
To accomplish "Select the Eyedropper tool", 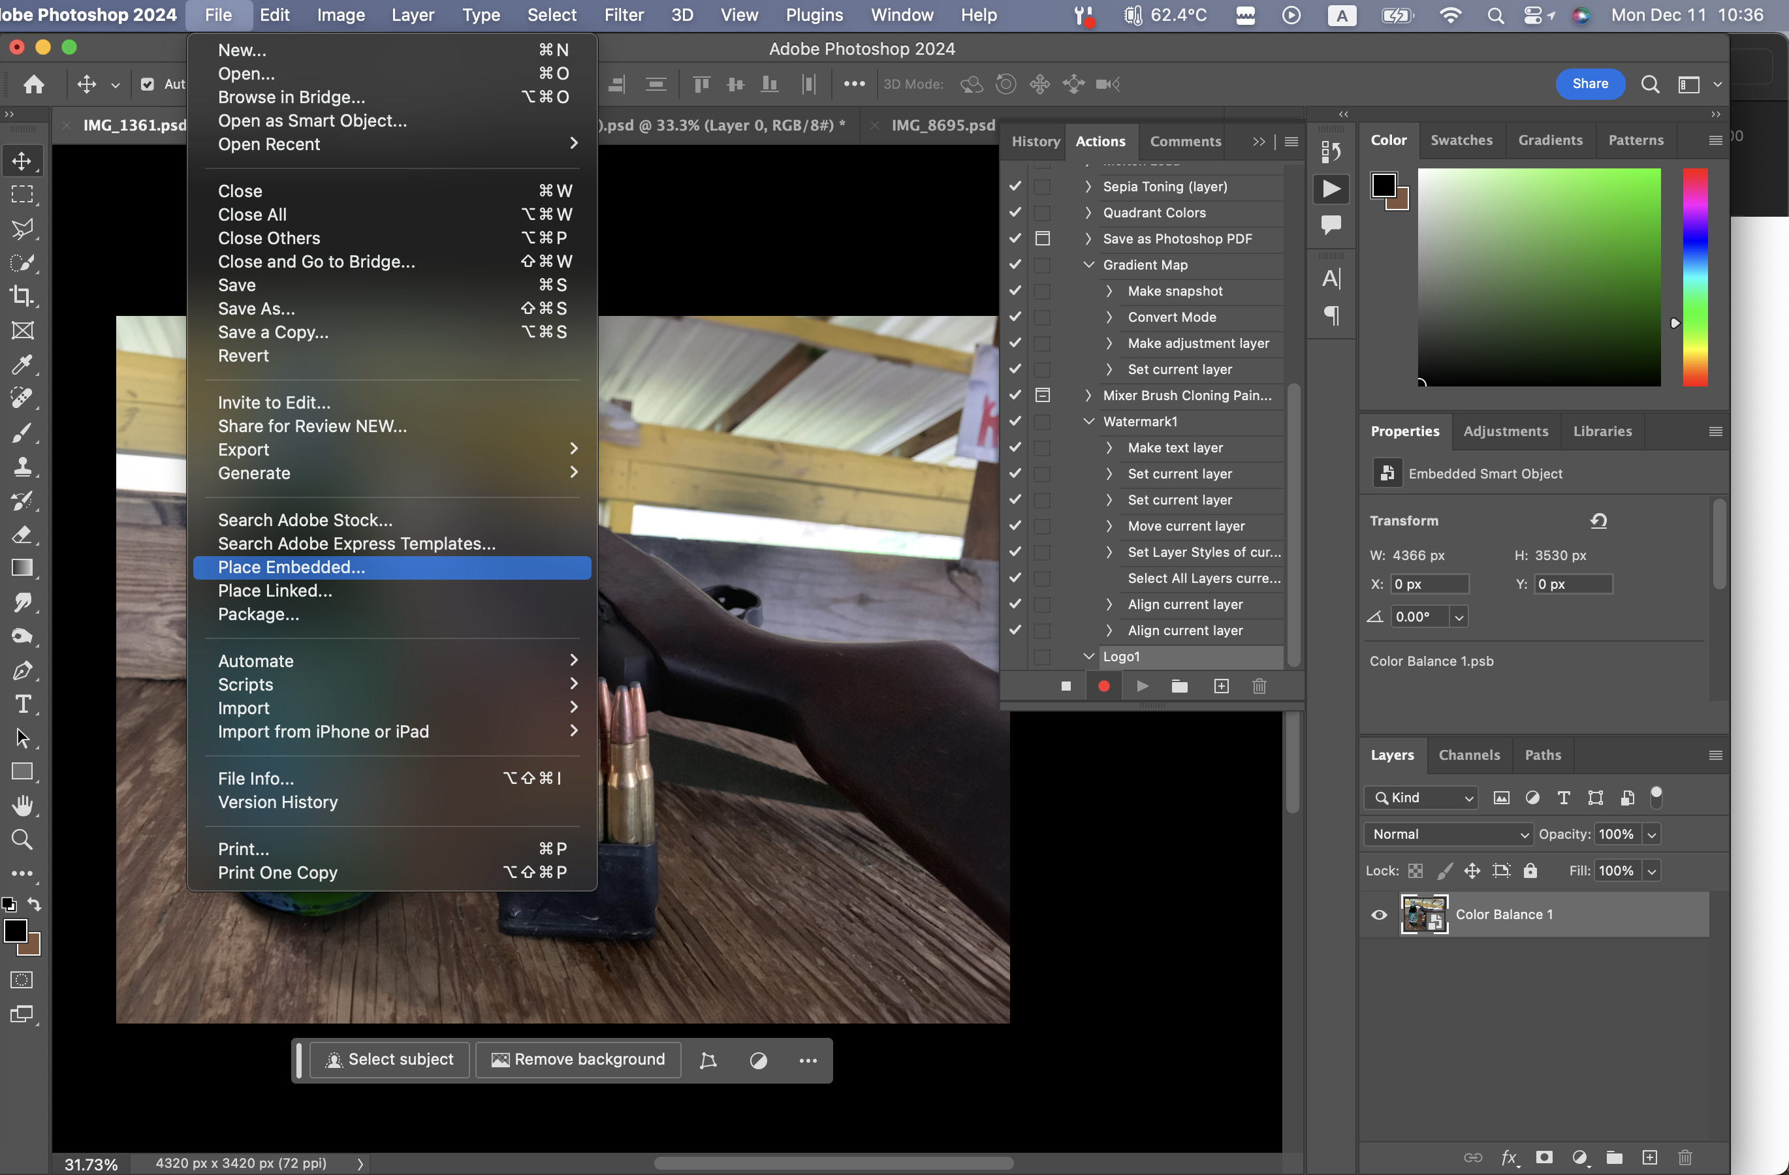I will 23,364.
